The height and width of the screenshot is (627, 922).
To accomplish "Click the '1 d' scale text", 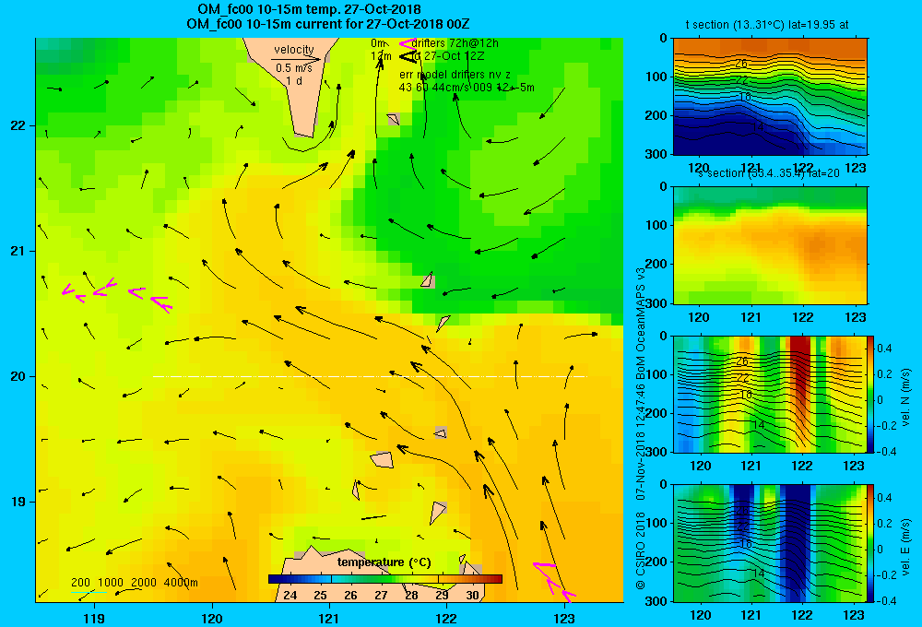I will [294, 81].
